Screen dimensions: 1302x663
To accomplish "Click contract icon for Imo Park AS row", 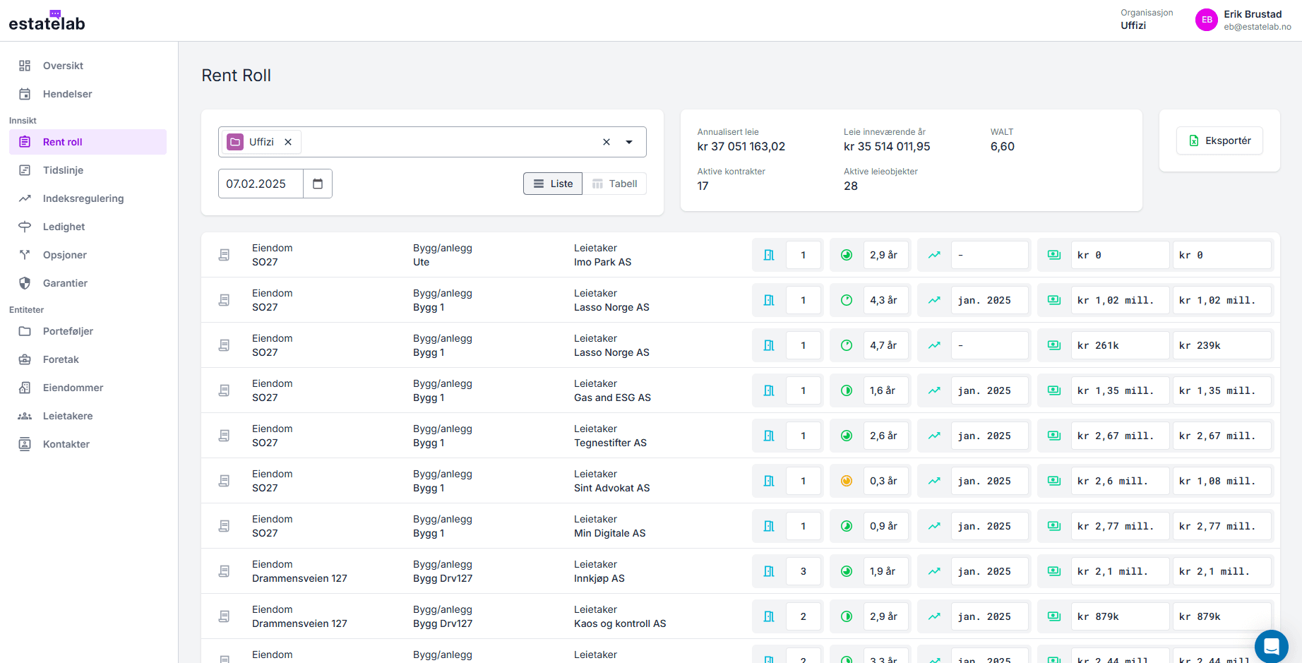I will point(224,255).
